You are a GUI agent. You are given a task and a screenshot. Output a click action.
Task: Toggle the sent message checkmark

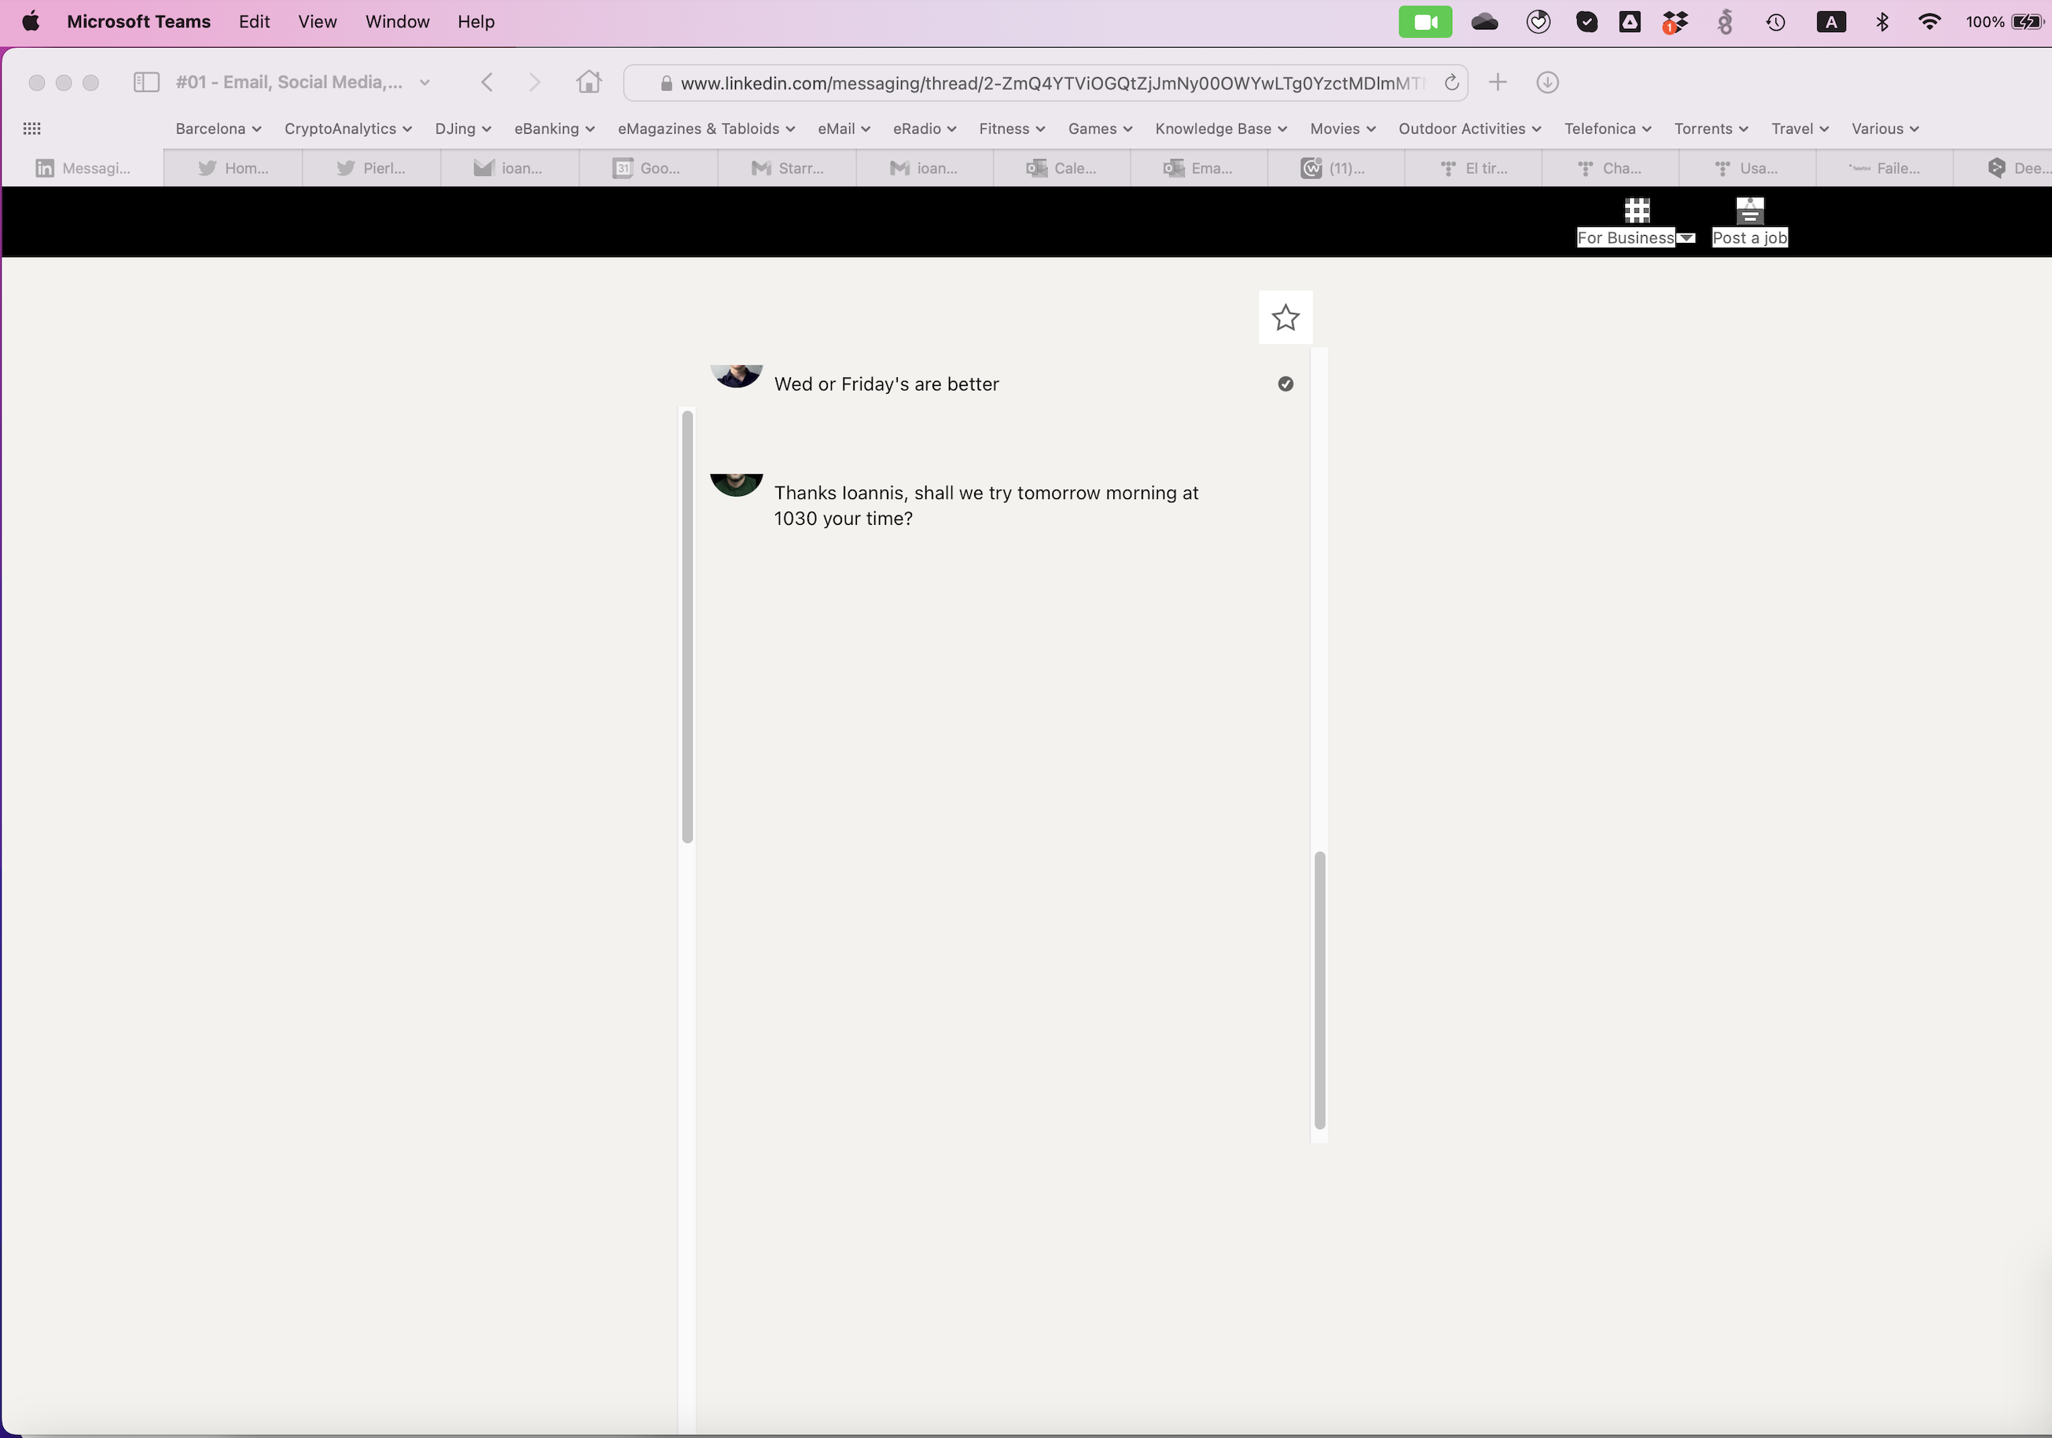point(1285,384)
